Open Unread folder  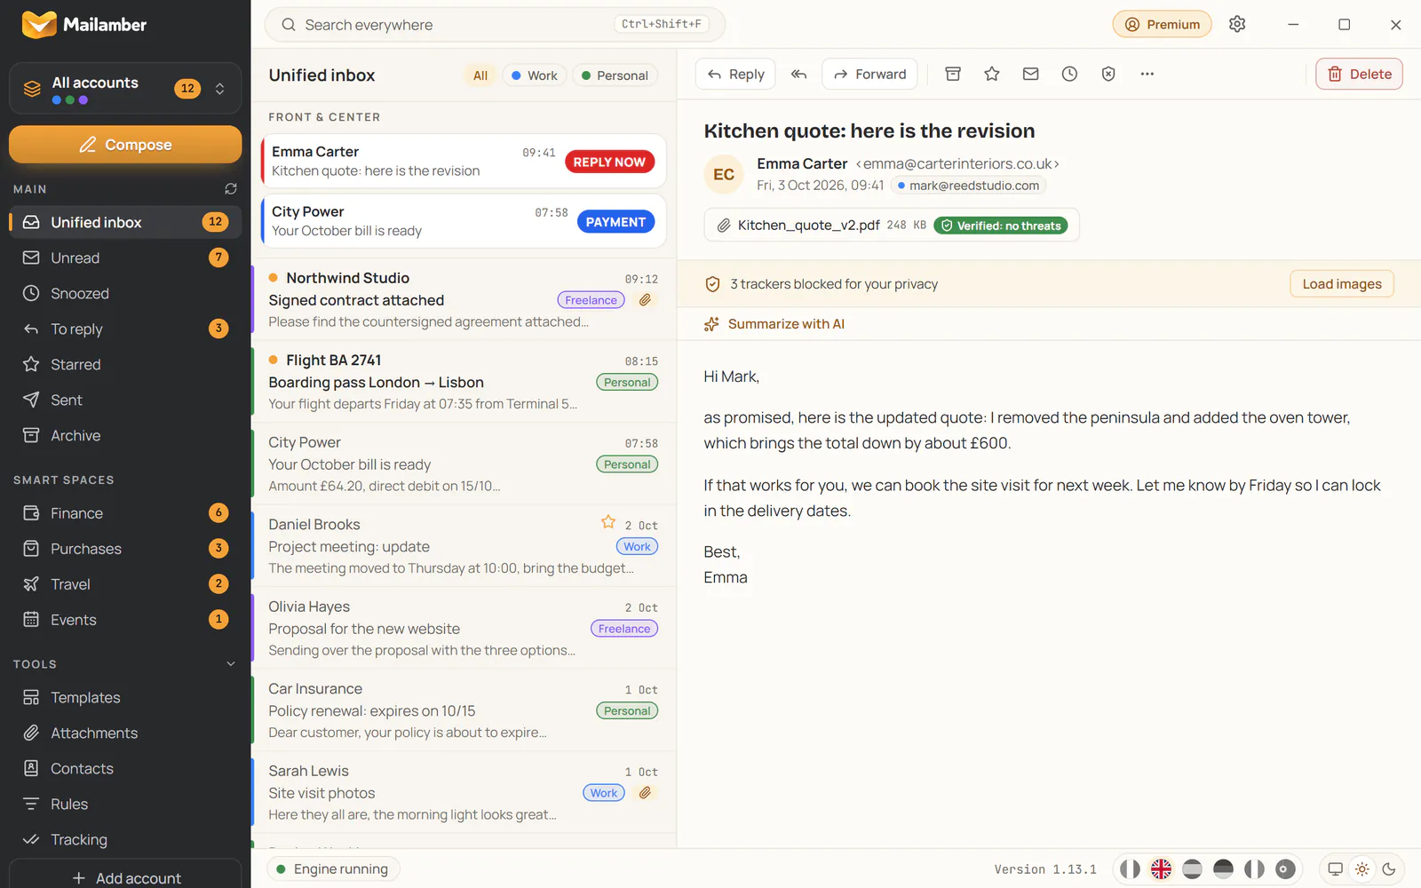[125, 258]
